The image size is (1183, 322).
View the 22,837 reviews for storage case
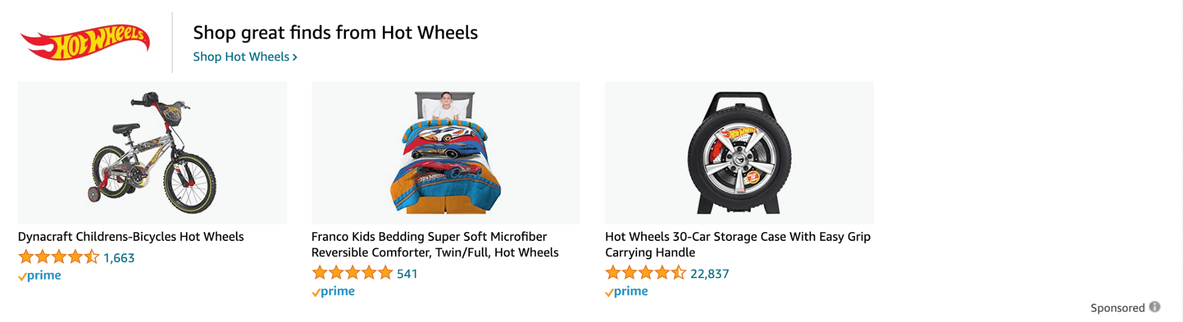coord(710,274)
